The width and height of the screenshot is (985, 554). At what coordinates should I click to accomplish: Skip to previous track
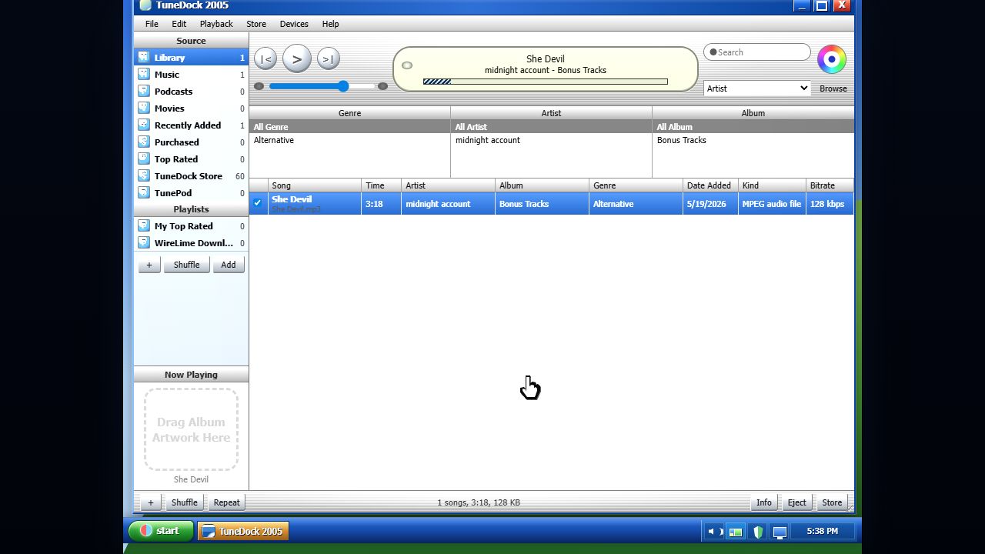(265, 58)
